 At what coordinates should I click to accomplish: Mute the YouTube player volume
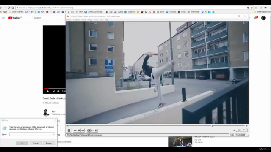58,91
